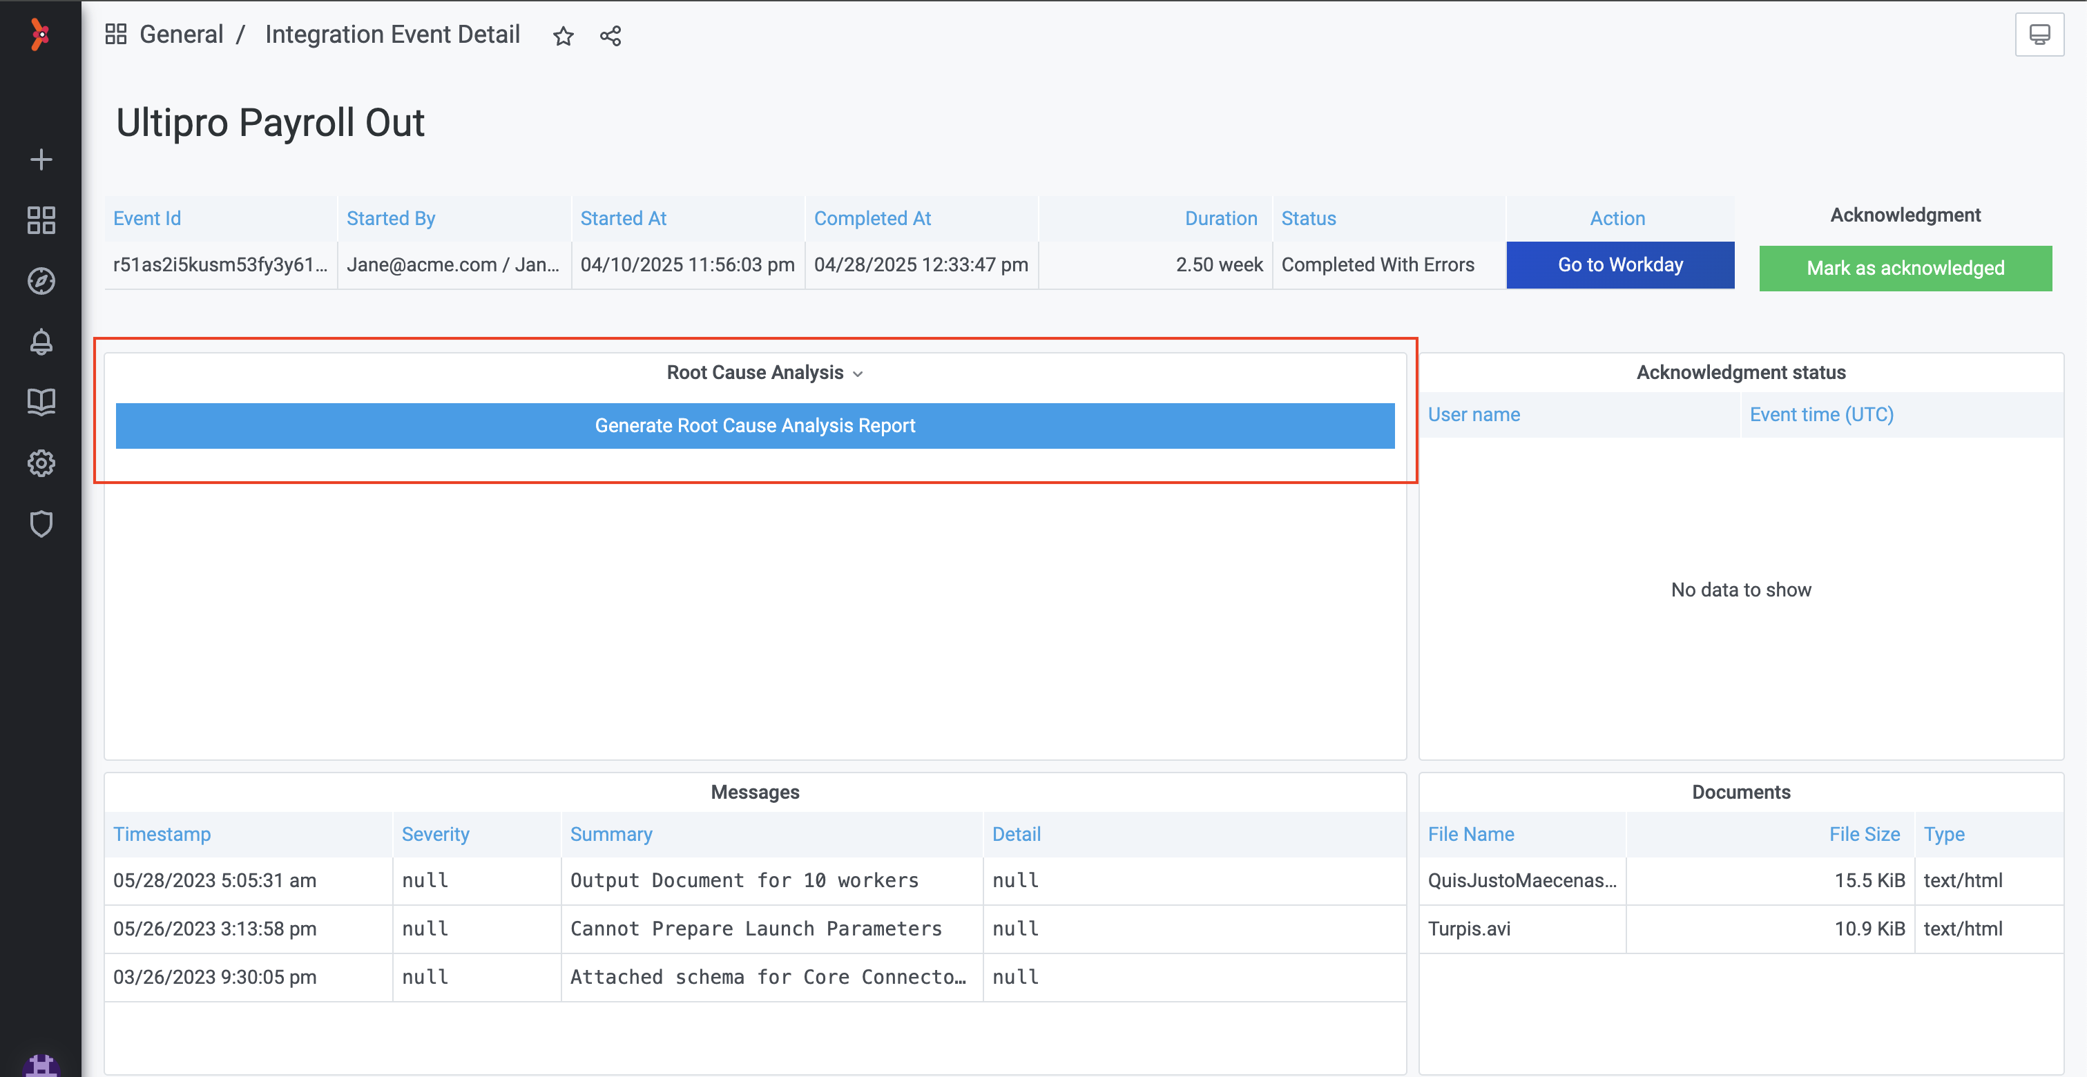
Task: Open the Server Admin shield icon
Action: [41, 524]
